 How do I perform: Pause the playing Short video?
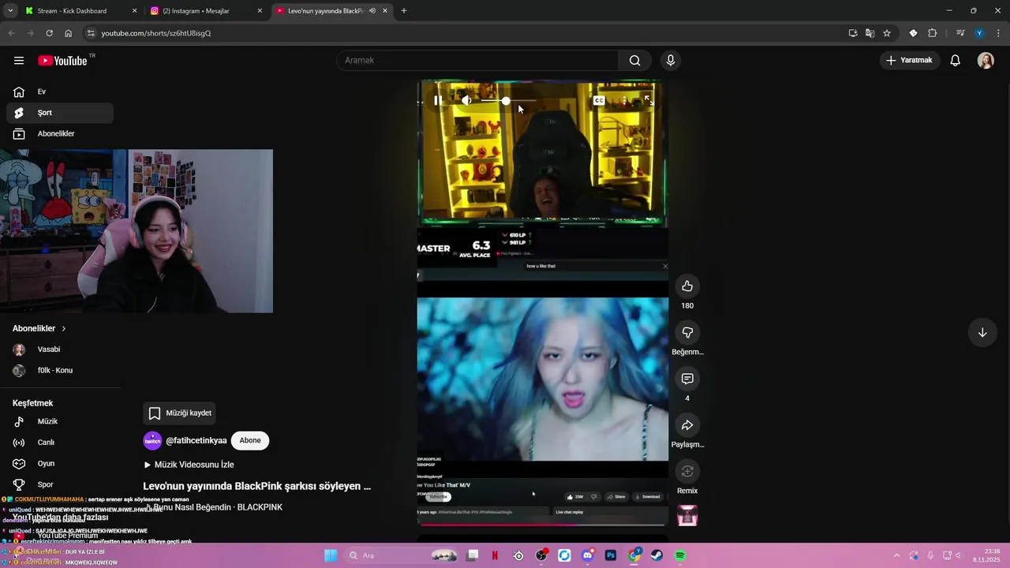point(438,100)
